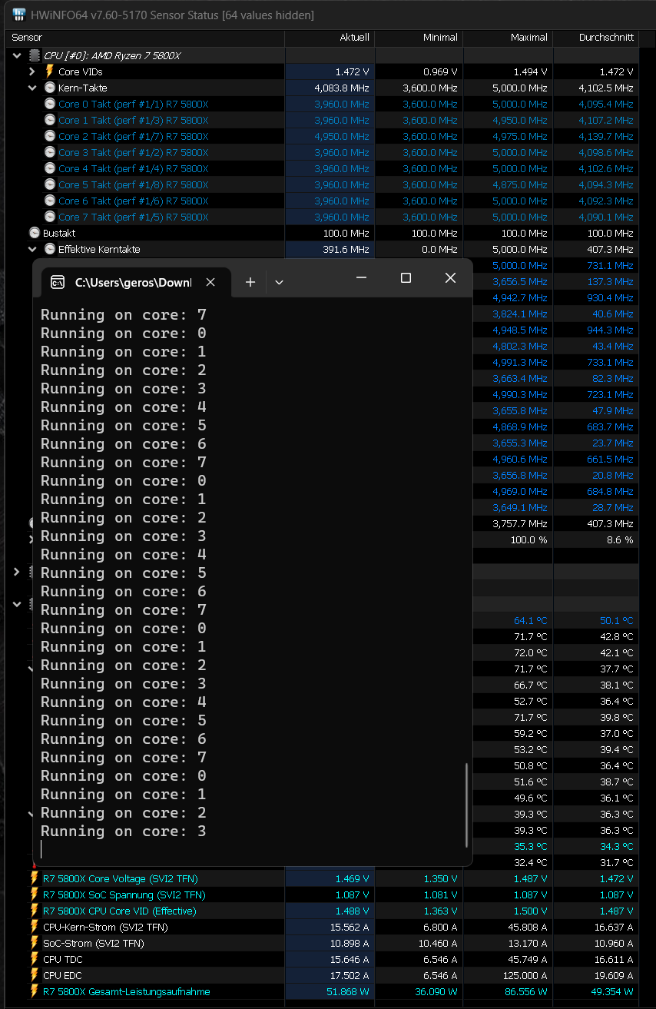Select the SoC-Strom (SVI2 TFN) row

[323, 943]
